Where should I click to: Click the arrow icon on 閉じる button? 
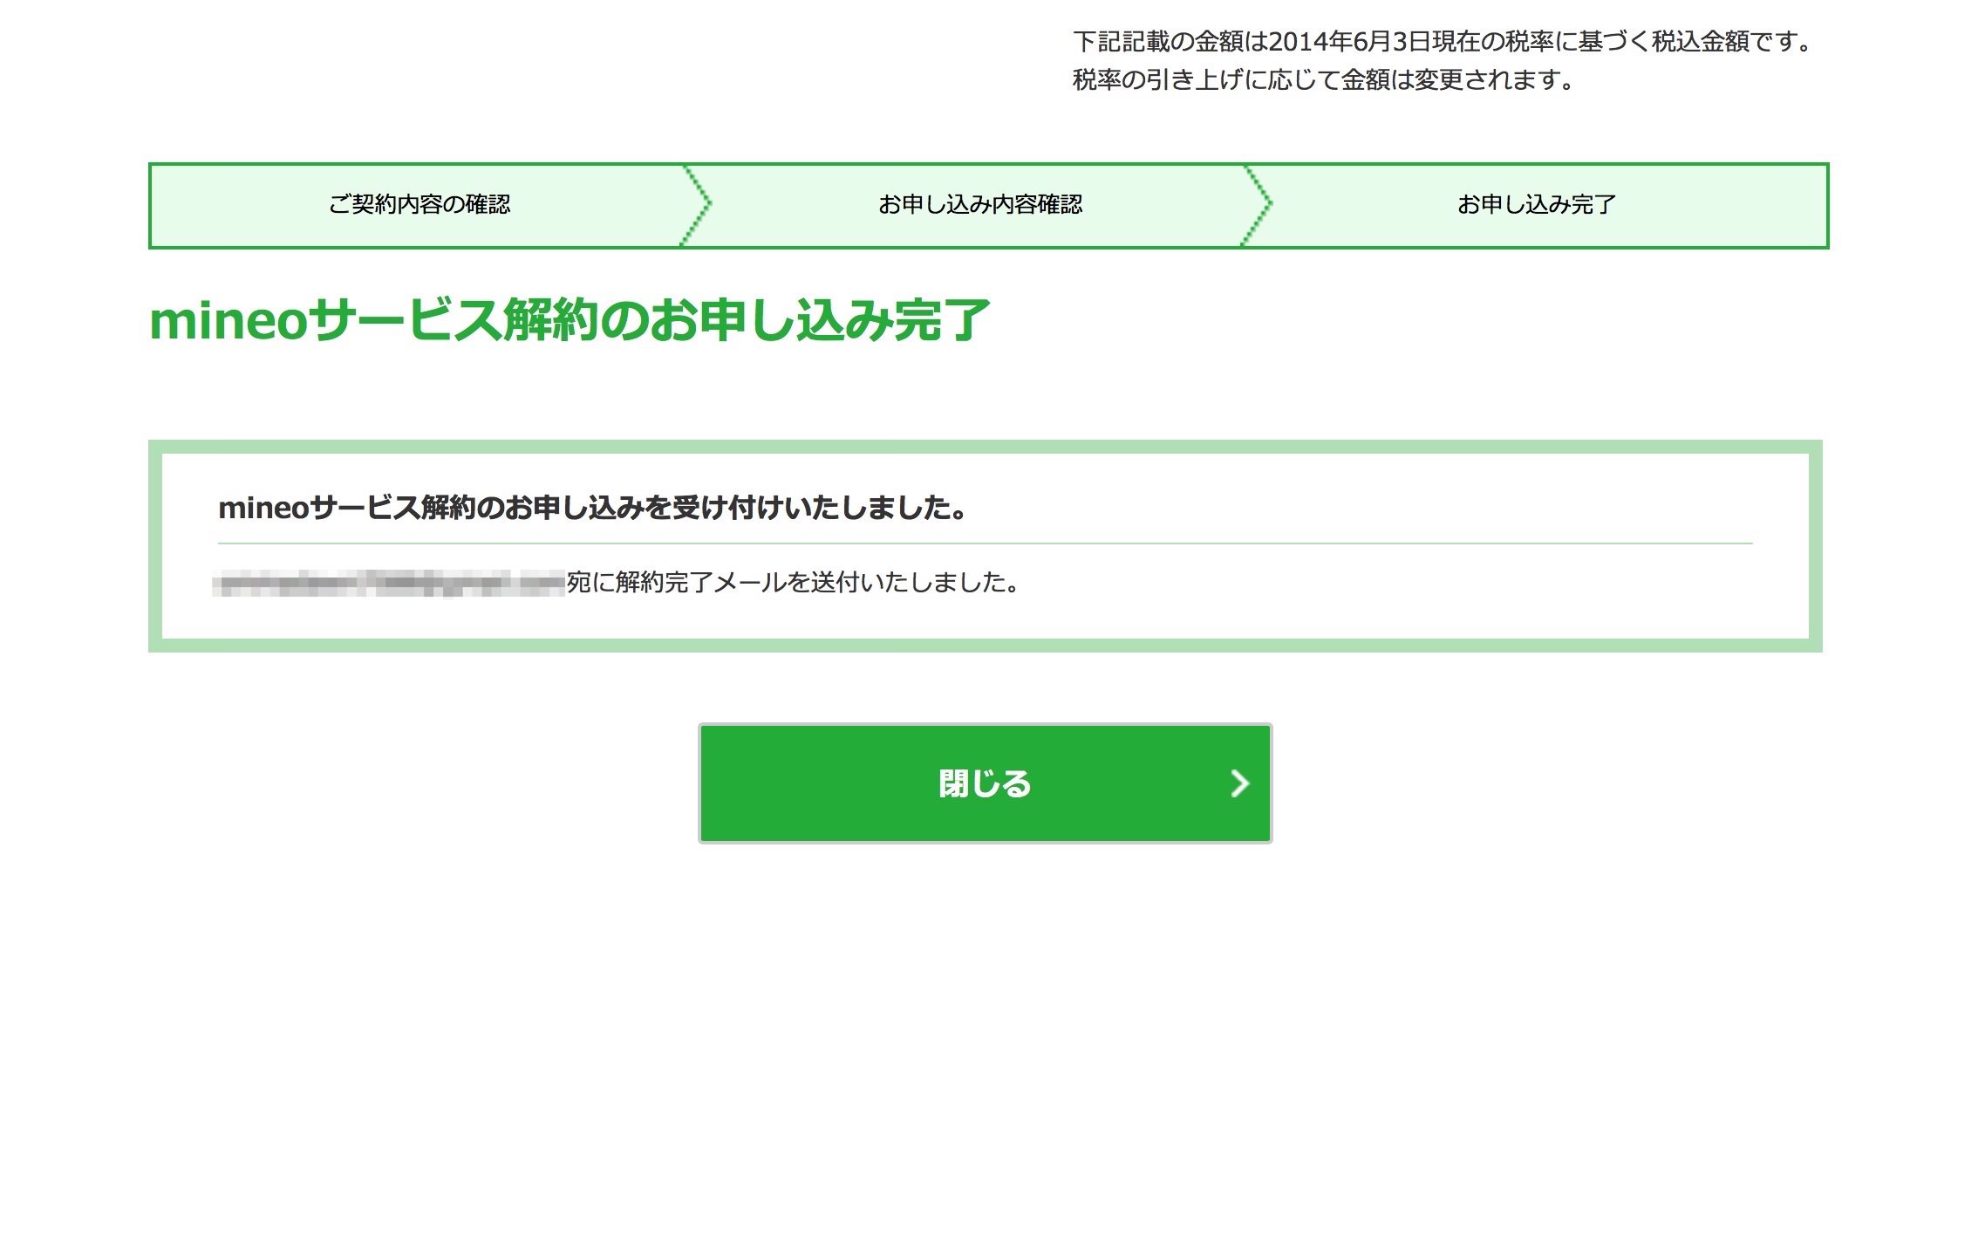click(x=1239, y=783)
